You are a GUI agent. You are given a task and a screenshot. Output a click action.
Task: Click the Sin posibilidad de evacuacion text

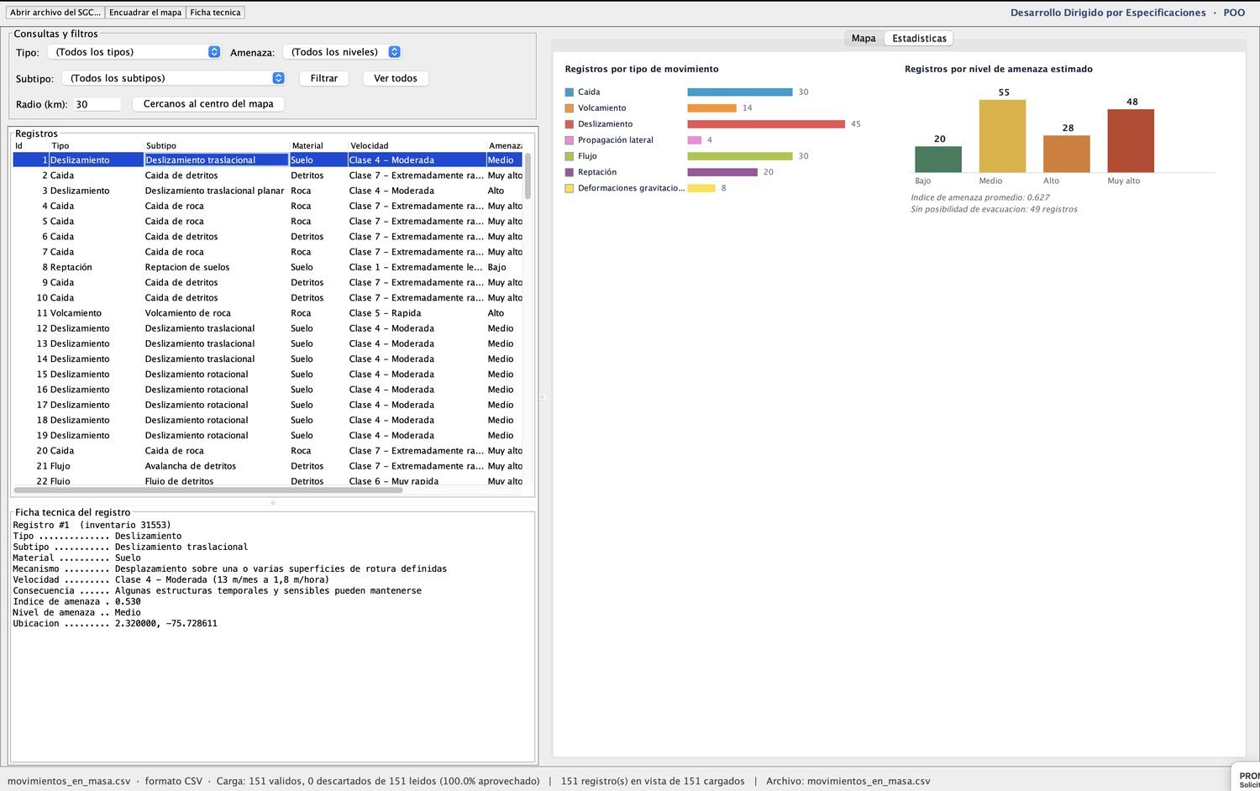[994, 209]
